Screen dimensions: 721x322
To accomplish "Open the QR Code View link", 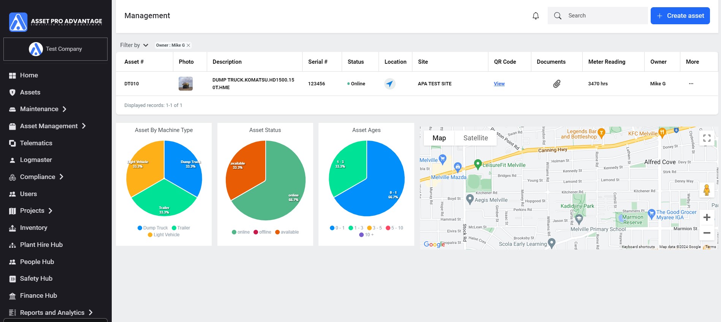I will (499, 84).
